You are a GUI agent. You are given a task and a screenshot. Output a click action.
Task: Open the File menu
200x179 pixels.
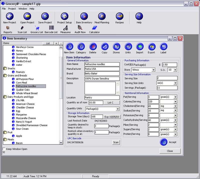tap(4, 9)
